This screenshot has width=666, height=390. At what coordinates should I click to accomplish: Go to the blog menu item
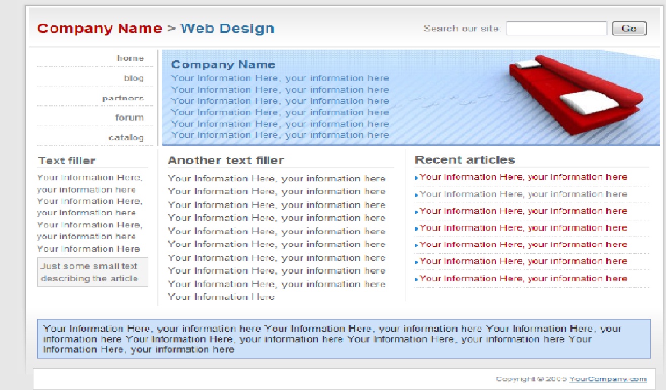[x=134, y=78]
